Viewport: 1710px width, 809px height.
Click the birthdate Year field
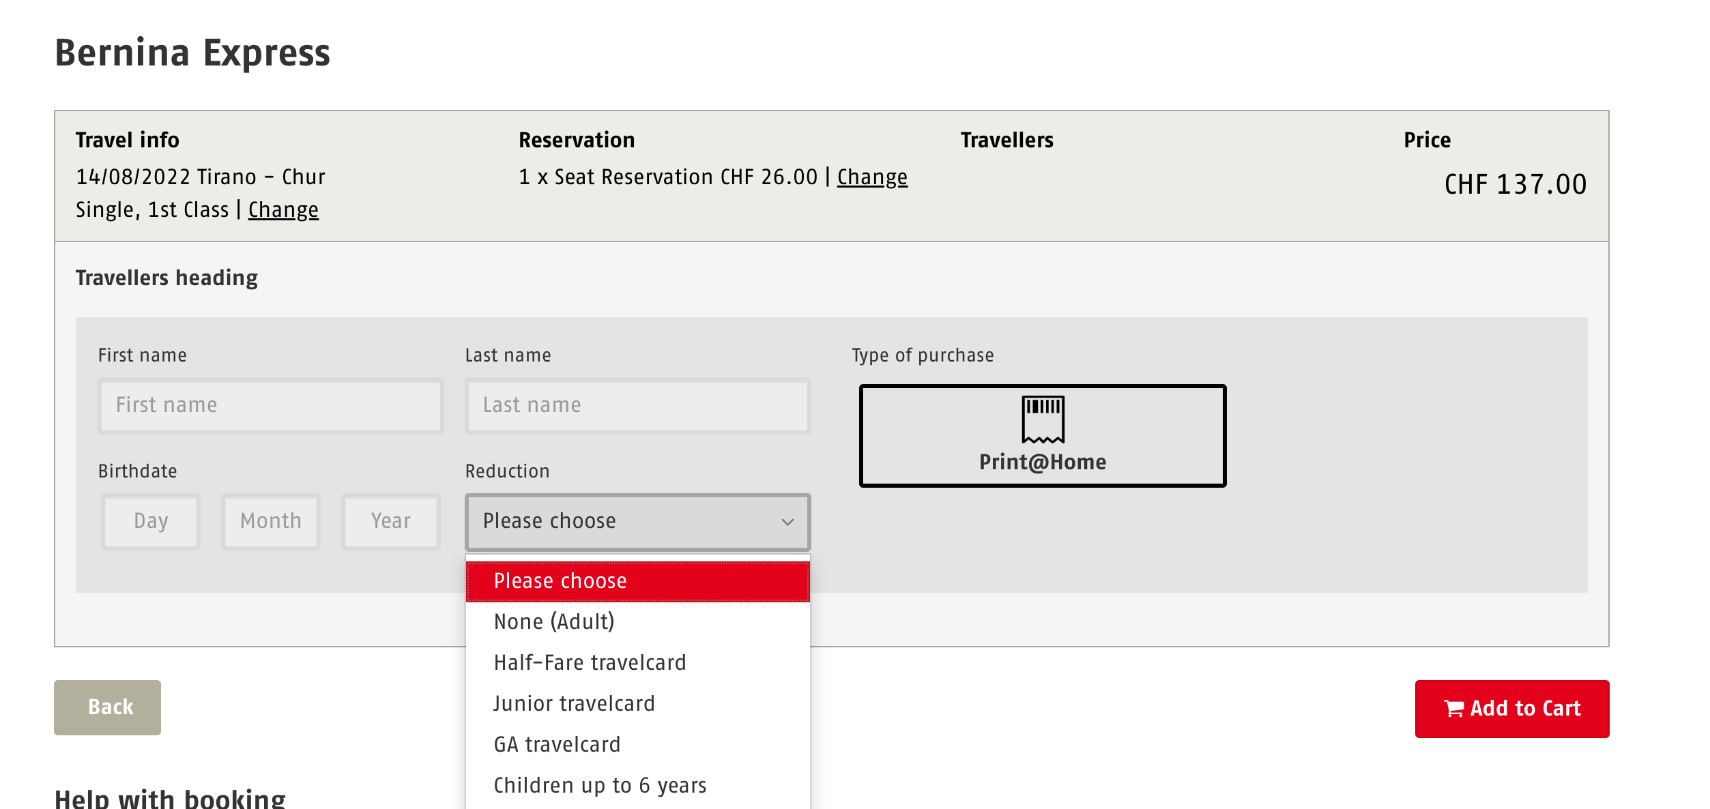pyautogui.click(x=391, y=522)
